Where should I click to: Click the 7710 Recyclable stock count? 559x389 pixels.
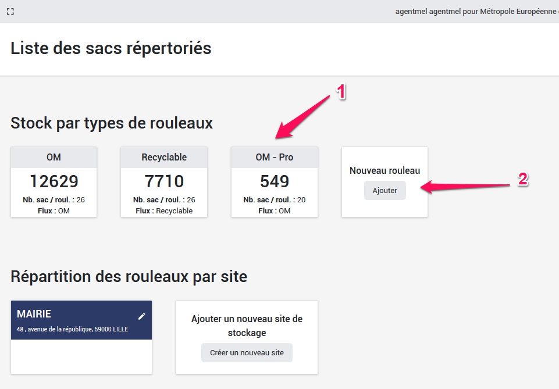click(164, 181)
